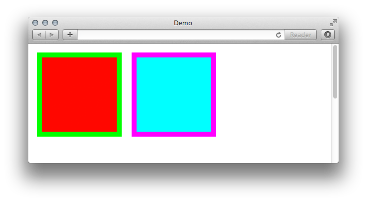Click the plus add bookmark button
The height and width of the screenshot is (202, 367).
click(x=70, y=35)
